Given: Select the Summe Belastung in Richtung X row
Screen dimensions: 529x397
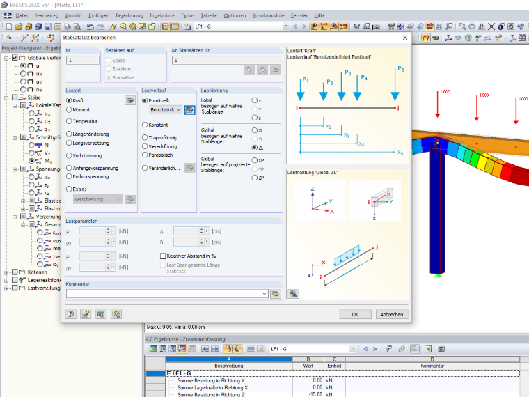Looking at the screenshot, I should tap(332, 380).
